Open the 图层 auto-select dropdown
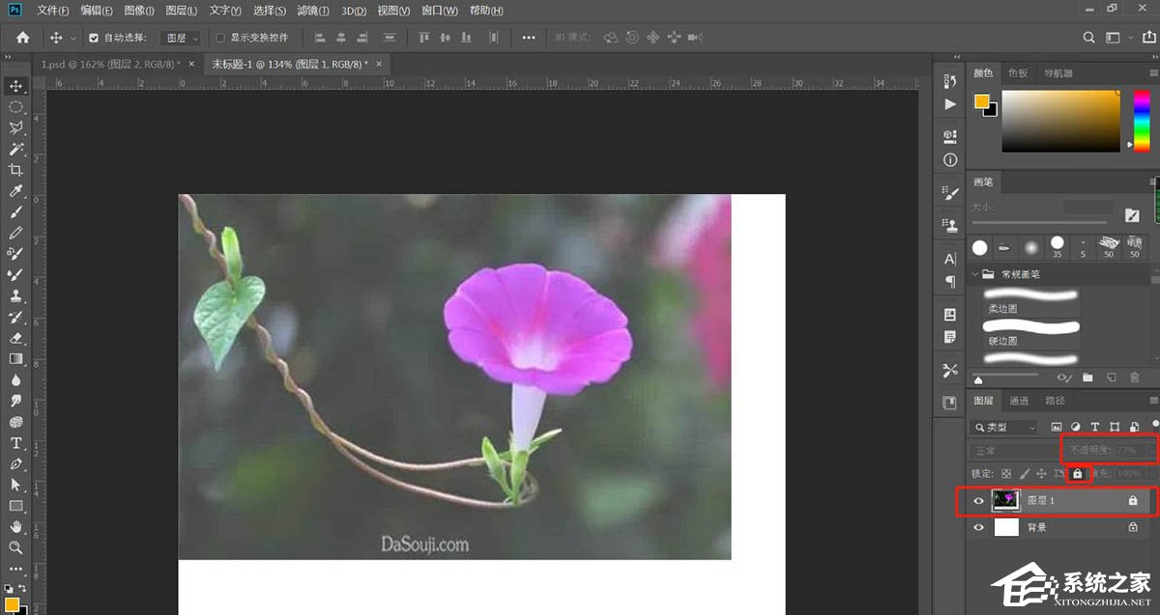Image resolution: width=1160 pixels, height=615 pixels. (182, 39)
